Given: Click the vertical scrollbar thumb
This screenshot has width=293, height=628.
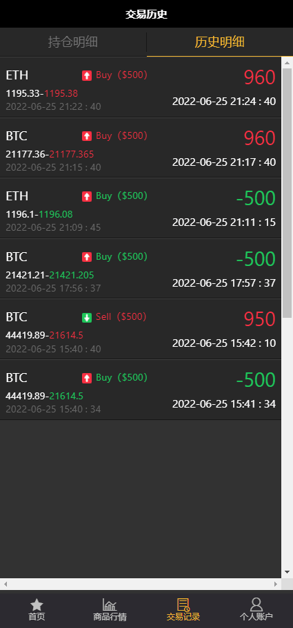Looking at the screenshot, I should 287,193.
